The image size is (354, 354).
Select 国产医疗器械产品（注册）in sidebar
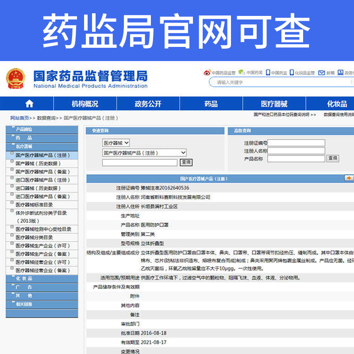(x=42, y=155)
